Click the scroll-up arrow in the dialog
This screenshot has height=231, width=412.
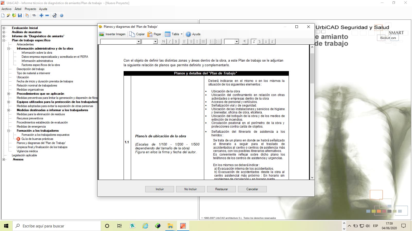[x=312, y=47]
